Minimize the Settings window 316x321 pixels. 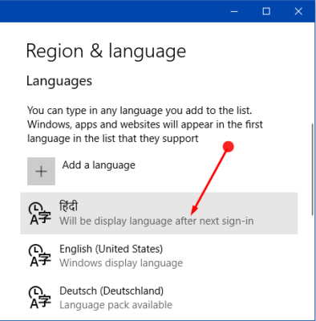[x=234, y=11]
